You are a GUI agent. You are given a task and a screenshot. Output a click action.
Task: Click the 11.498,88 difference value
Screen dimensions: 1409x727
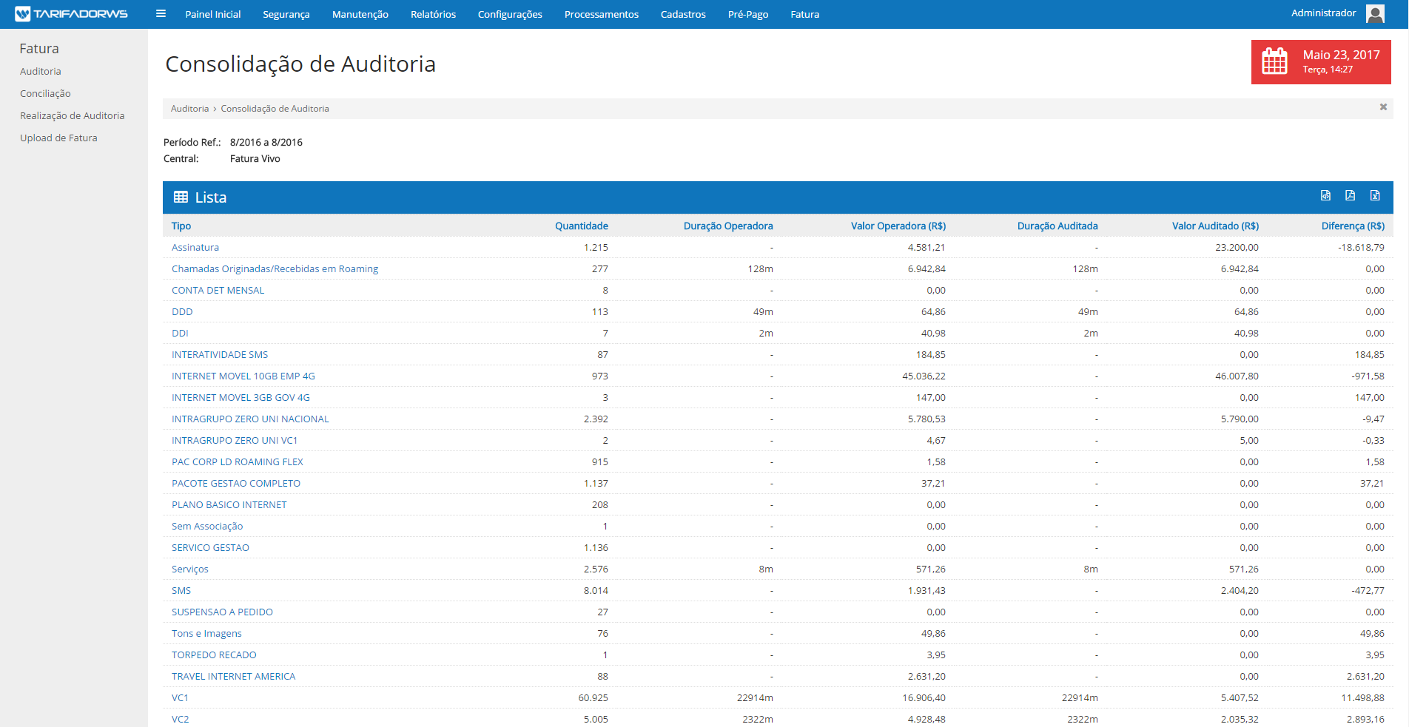[x=1362, y=697]
